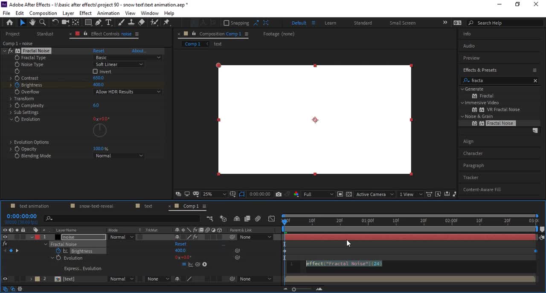Take snapshot with camera icon

click(279, 194)
